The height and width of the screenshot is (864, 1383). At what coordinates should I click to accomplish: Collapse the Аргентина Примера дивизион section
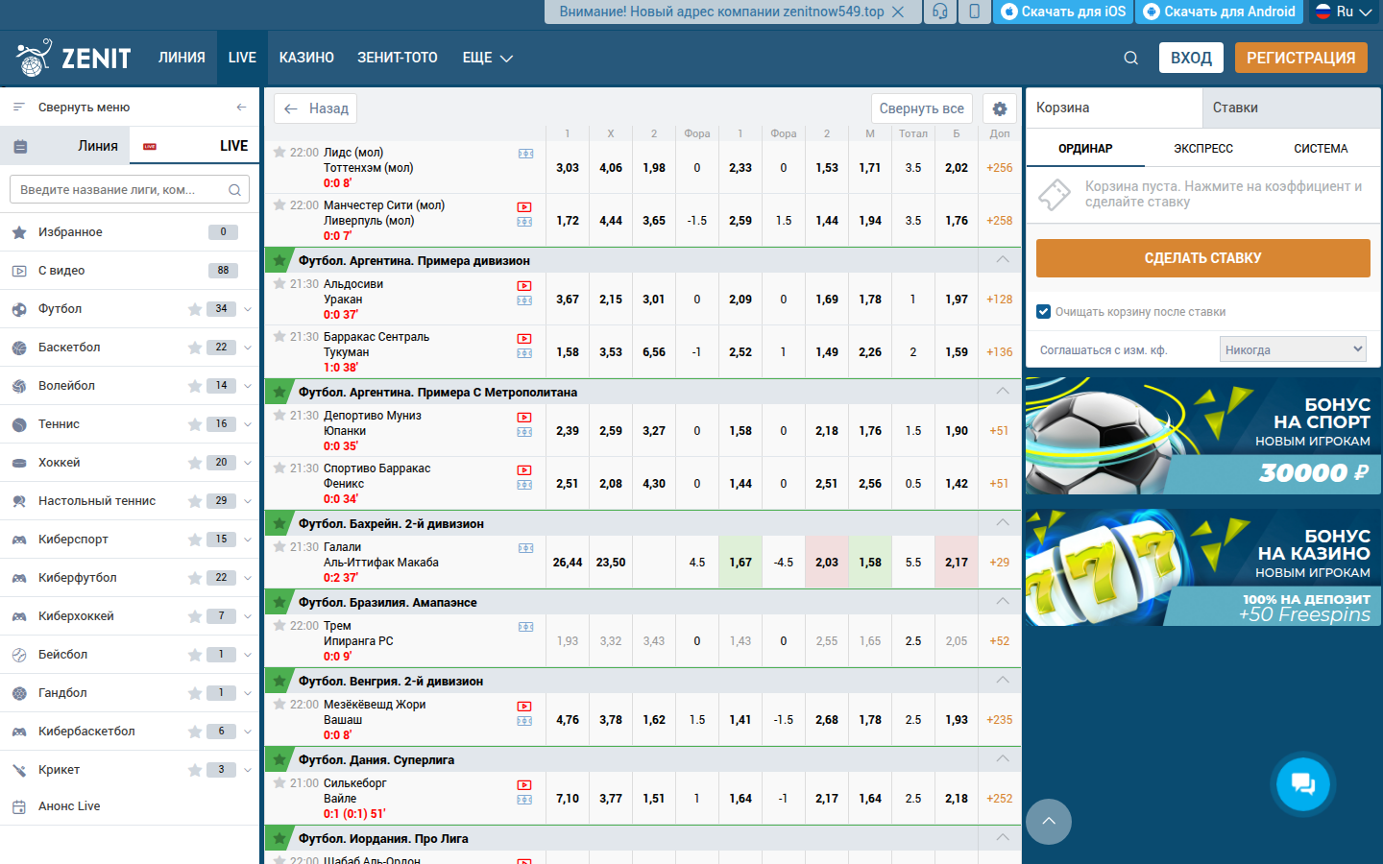1003,260
